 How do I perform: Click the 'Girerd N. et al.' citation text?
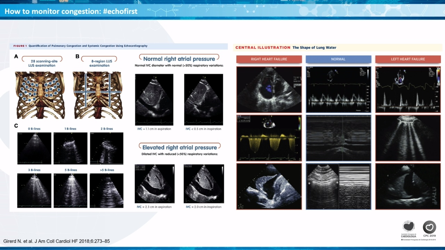57,241
